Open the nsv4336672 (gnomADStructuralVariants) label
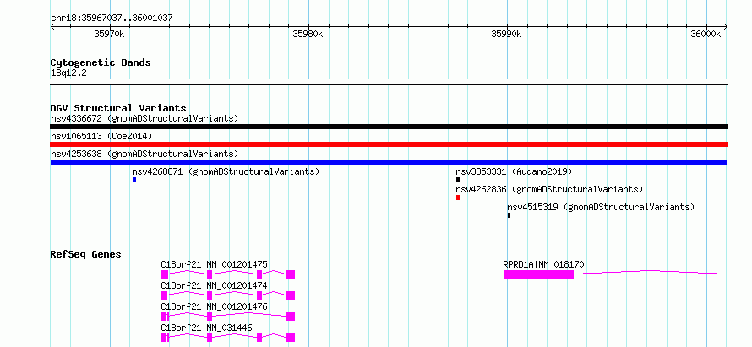 point(144,118)
